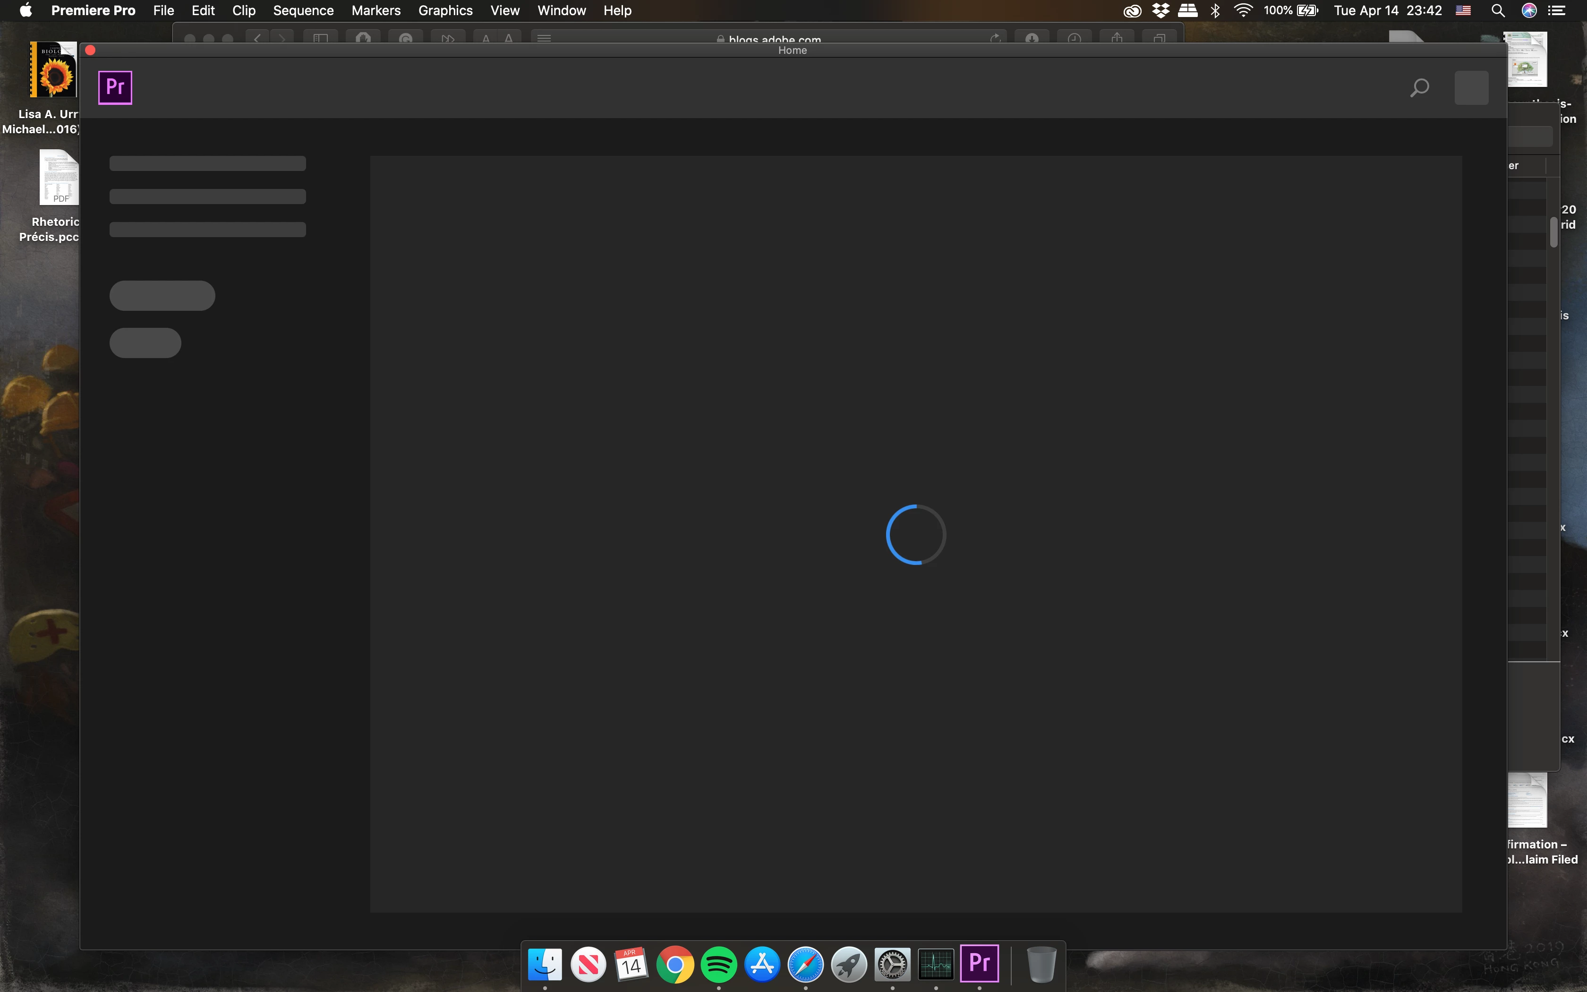Open the Window menu
Viewport: 1587px width, 992px height.
click(x=561, y=10)
